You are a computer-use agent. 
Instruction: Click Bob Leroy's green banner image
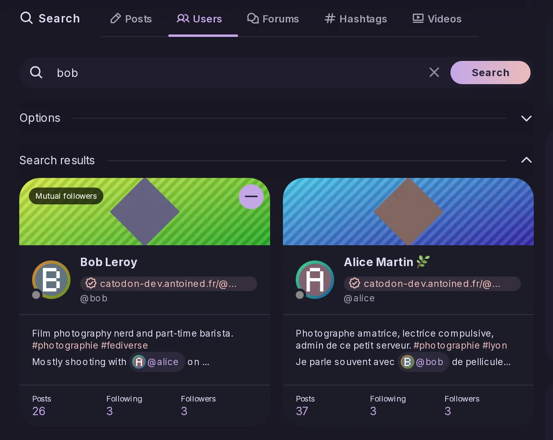coord(145,212)
